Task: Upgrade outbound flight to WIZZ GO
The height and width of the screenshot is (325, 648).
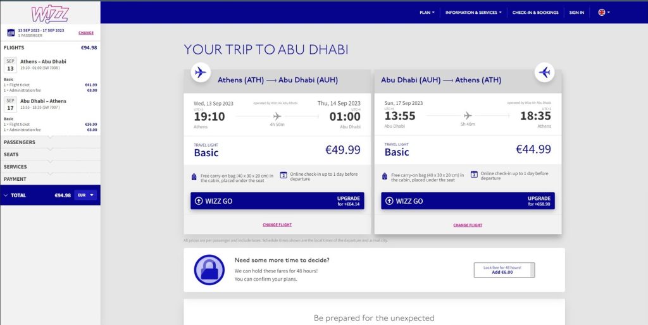Action: (x=277, y=201)
